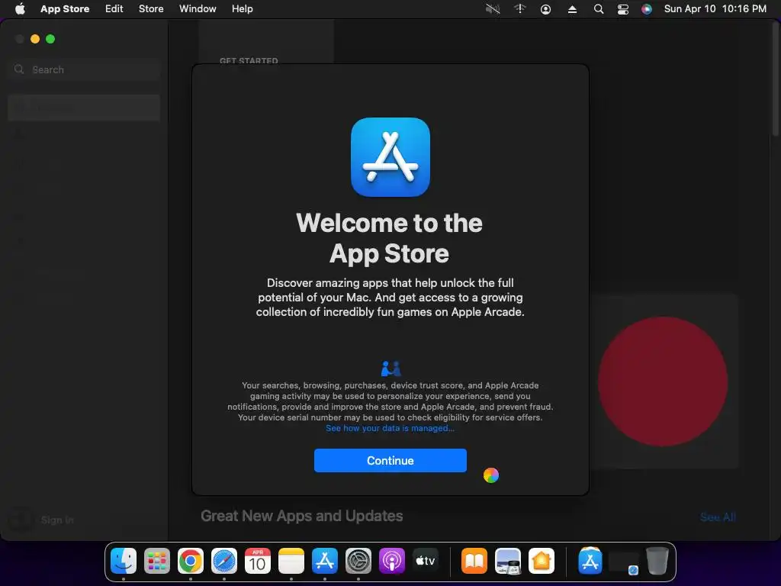Open System Preferences from the Dock

coord(358,561)
